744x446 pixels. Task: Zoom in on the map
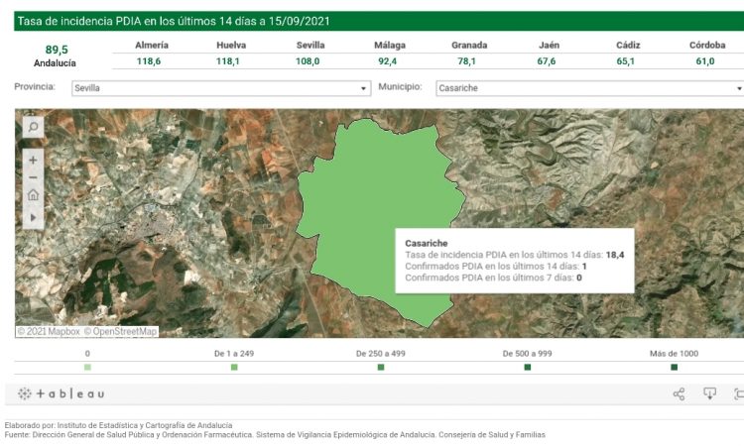(x=33, y=160)
